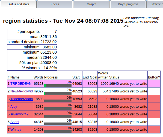Open the Whitey participant link
163x137 pixels.
click(x=16, y=130)
